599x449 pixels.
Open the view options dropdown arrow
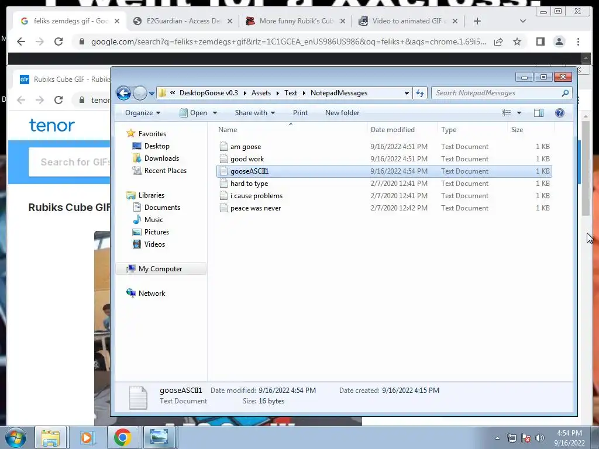click(x=519, y=113)
